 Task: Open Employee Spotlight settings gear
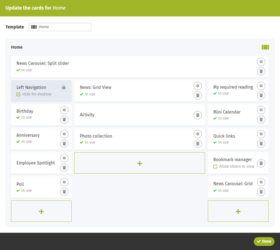pyautogui.click(x=64, y=158)
